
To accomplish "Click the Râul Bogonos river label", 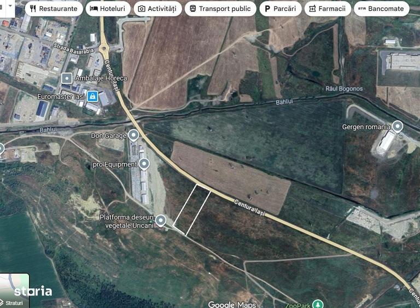I will click(344, 89).
